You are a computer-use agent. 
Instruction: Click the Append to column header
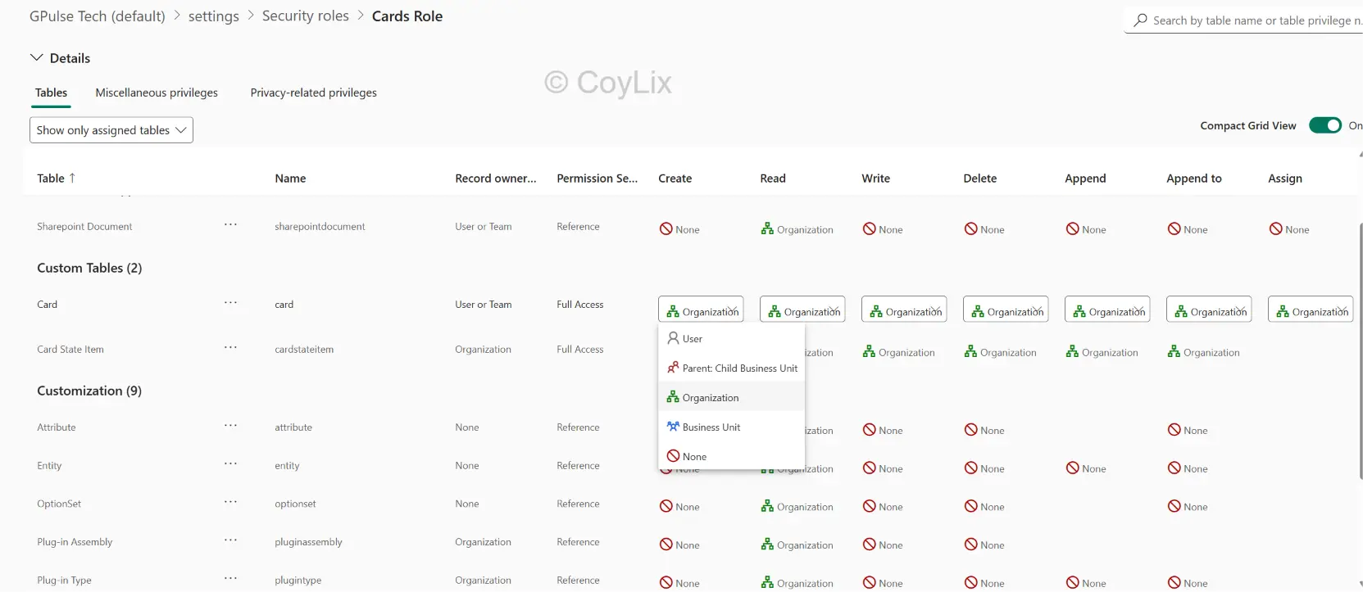click(1193, 178)
